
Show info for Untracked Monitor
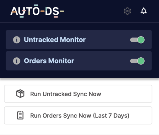(x=17, y=40)
